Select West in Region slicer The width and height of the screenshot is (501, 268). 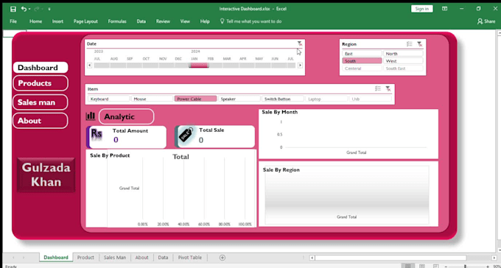403,61
